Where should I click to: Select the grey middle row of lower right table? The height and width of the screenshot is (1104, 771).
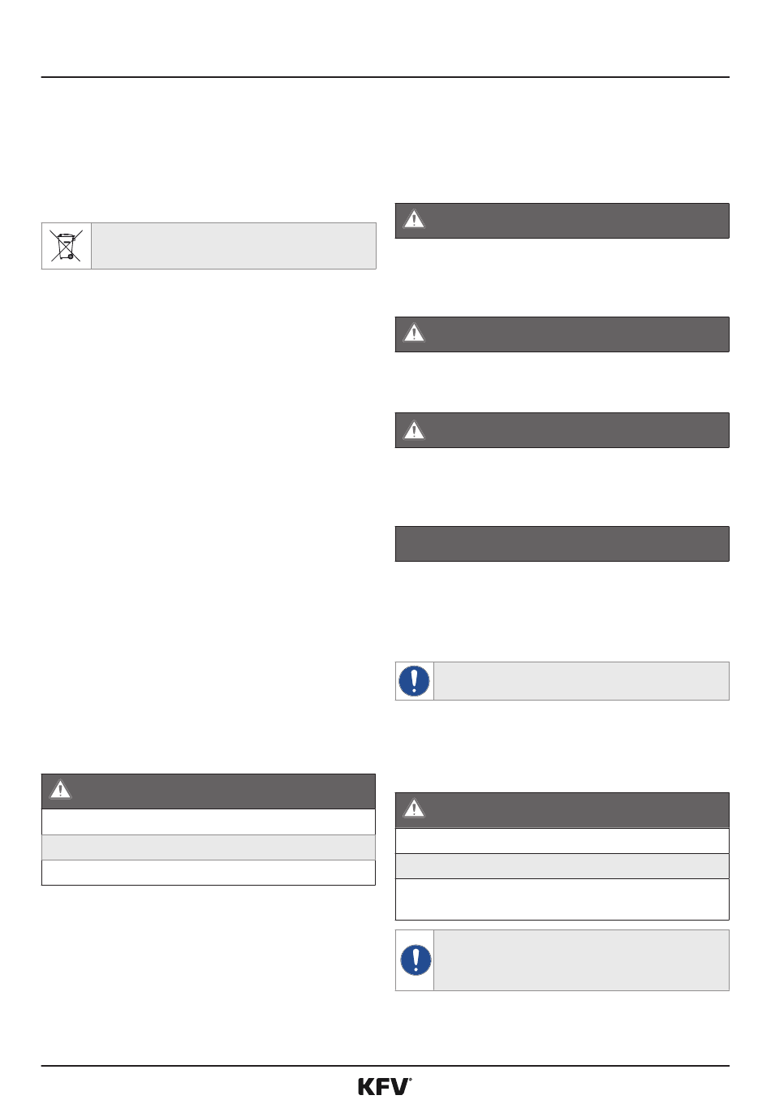[562, 866]
